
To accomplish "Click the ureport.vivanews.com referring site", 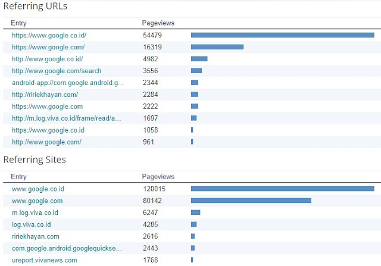I will click(45, 261).
